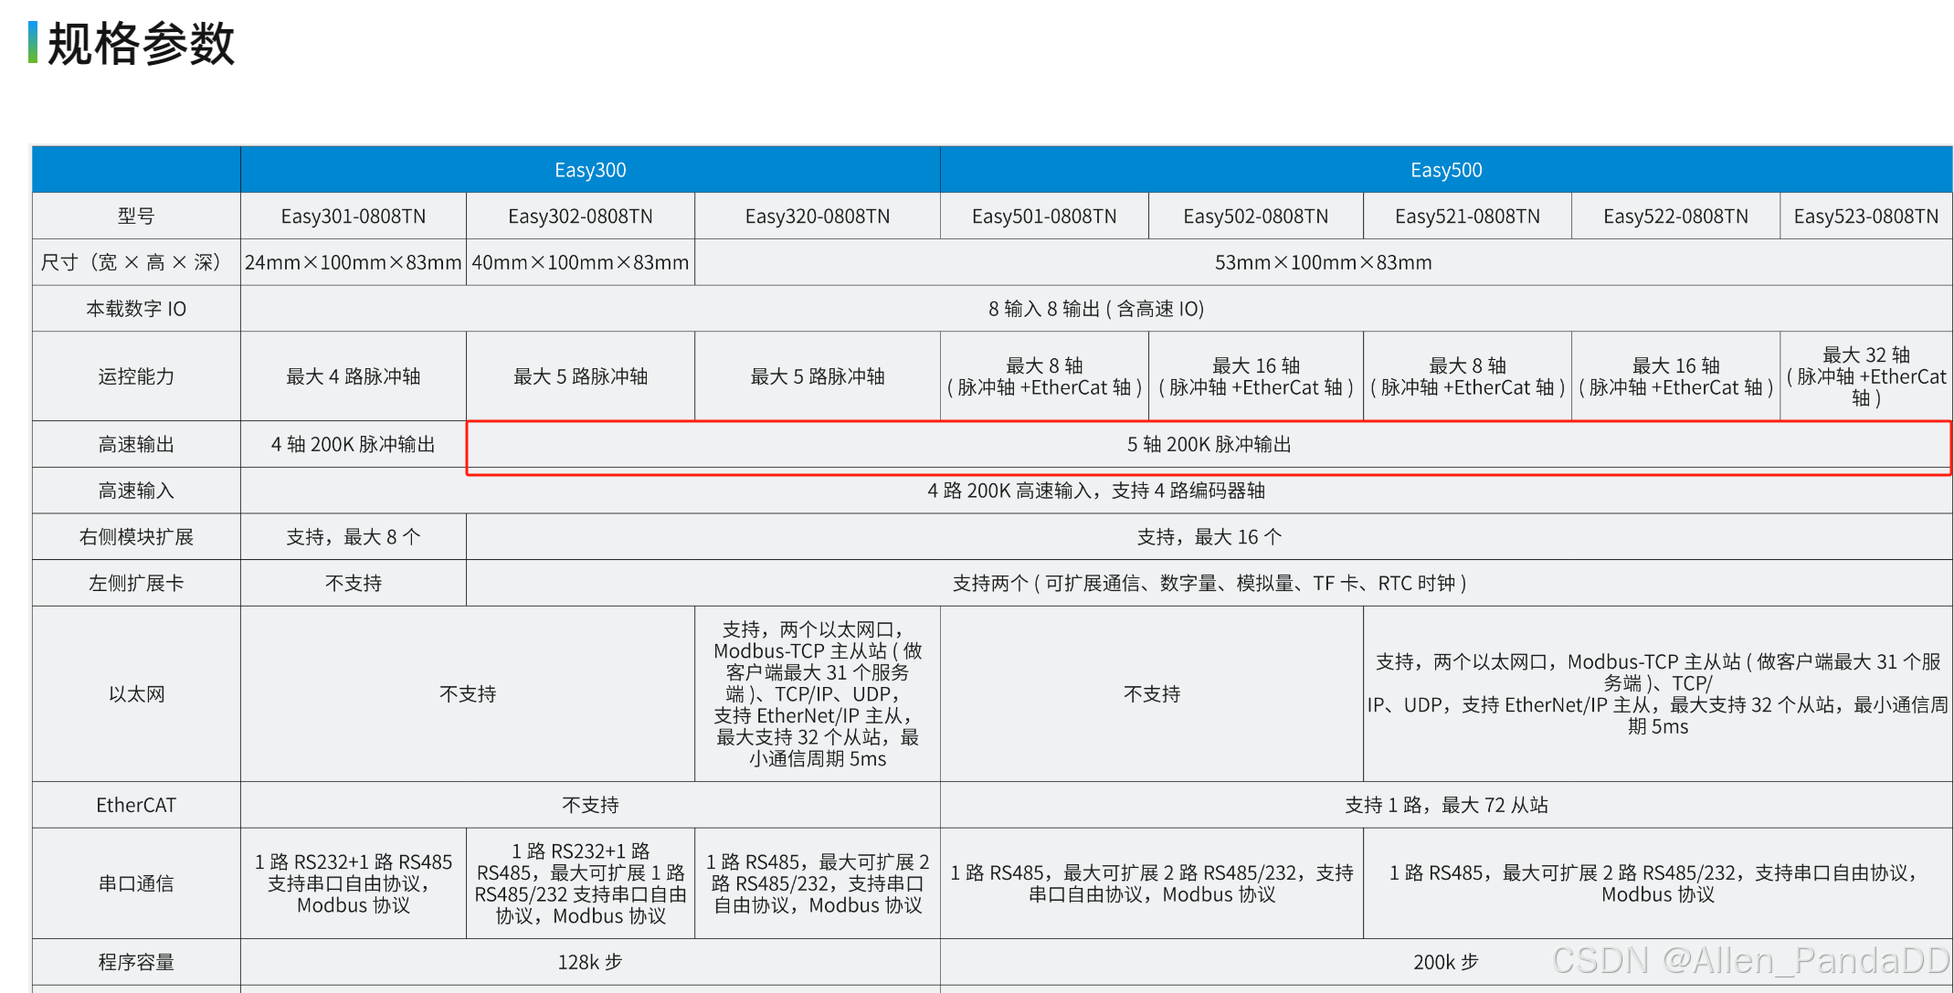The image size is (1954, 993).
Task: Click the 支持，最大 8 个 cell
Action: (354, 537)
